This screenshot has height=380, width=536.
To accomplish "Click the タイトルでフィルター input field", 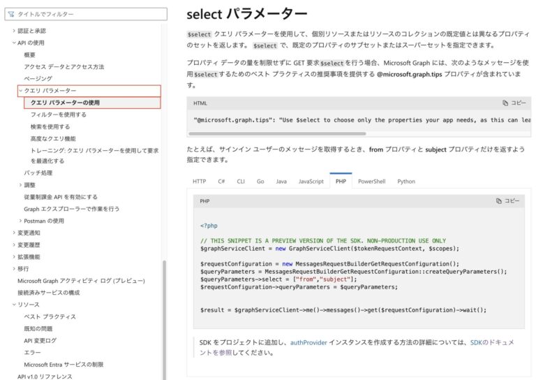I will pyautogui.click(x=86, y=14).
